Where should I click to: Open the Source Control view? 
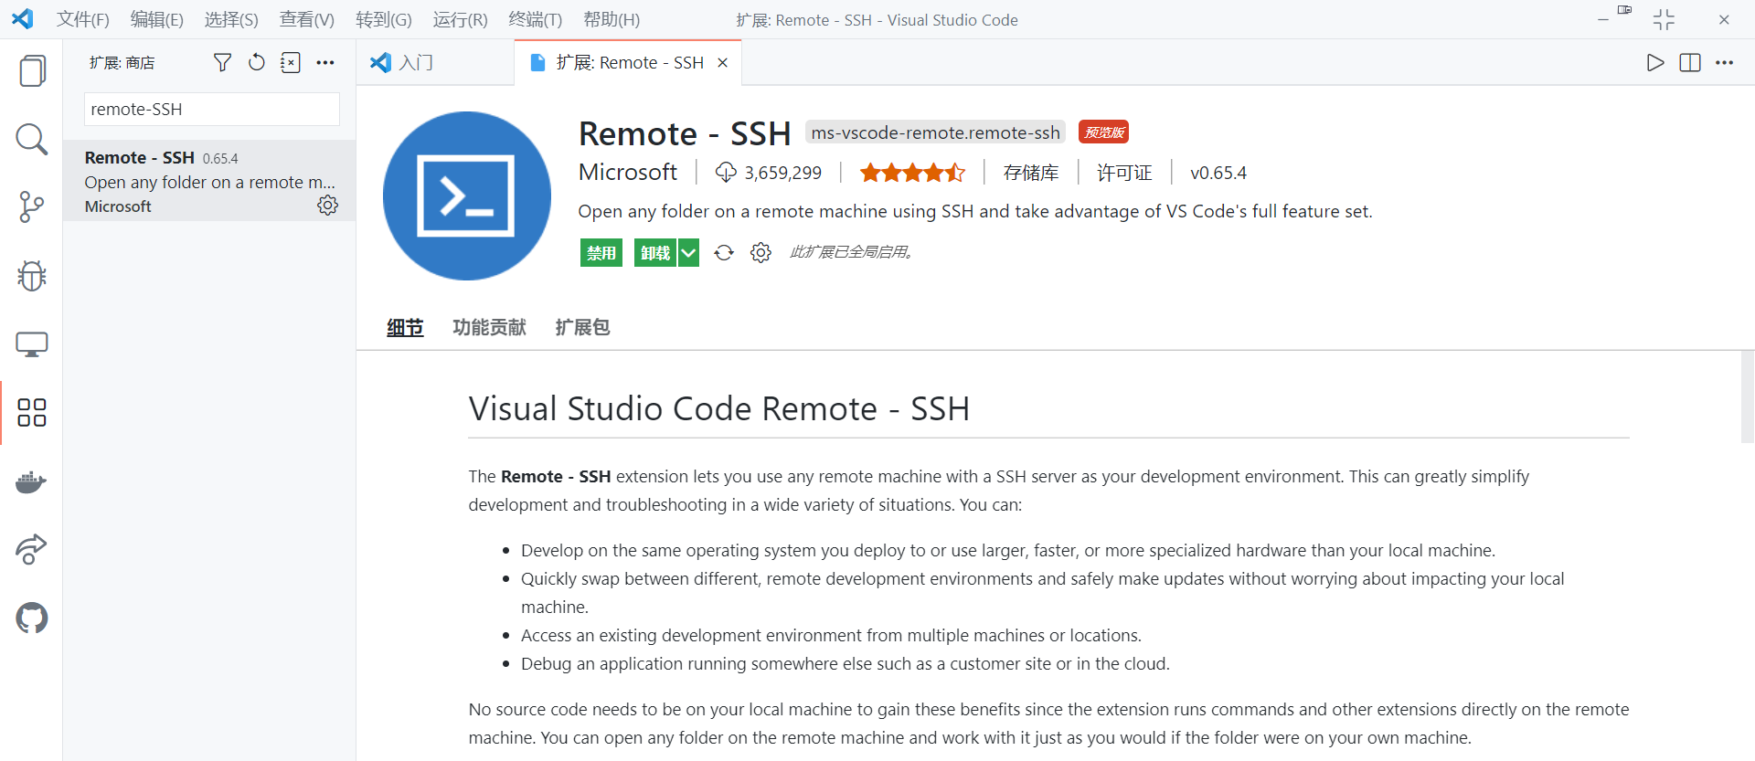coord(32,207)
